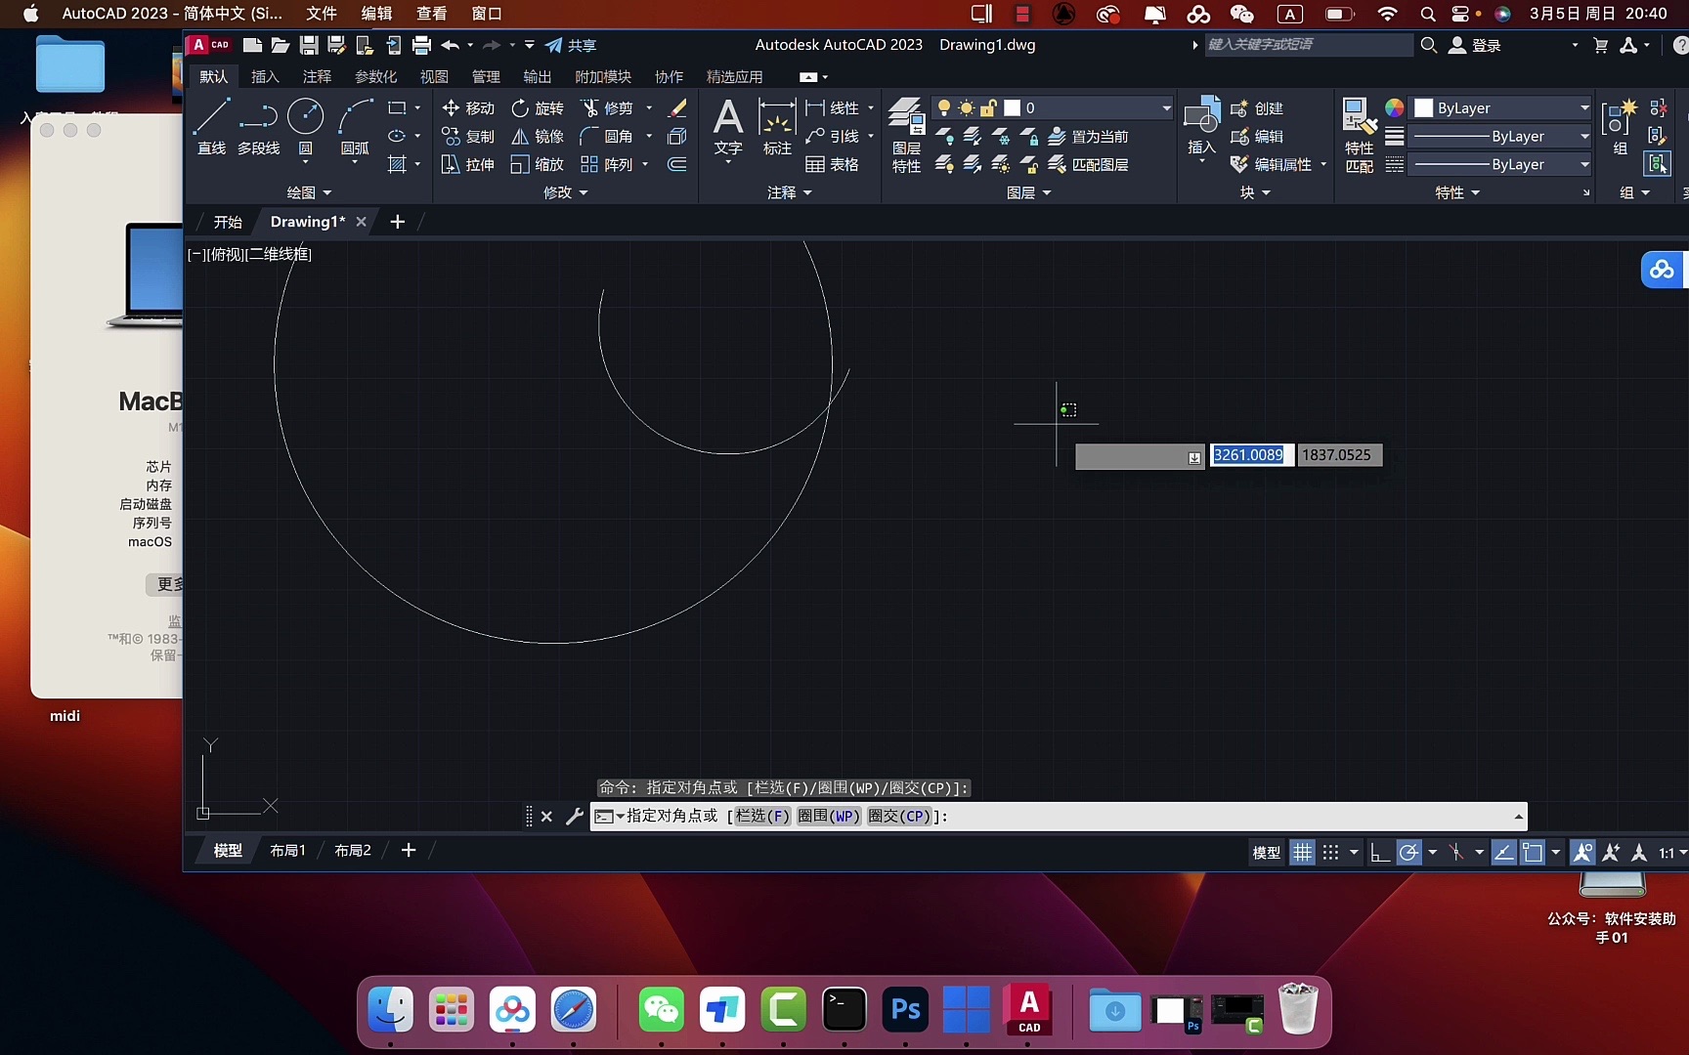Click the layer color swatch beside layer 0
The width and height of the screenshot is (1689, 1055).
pos(1013,108)
